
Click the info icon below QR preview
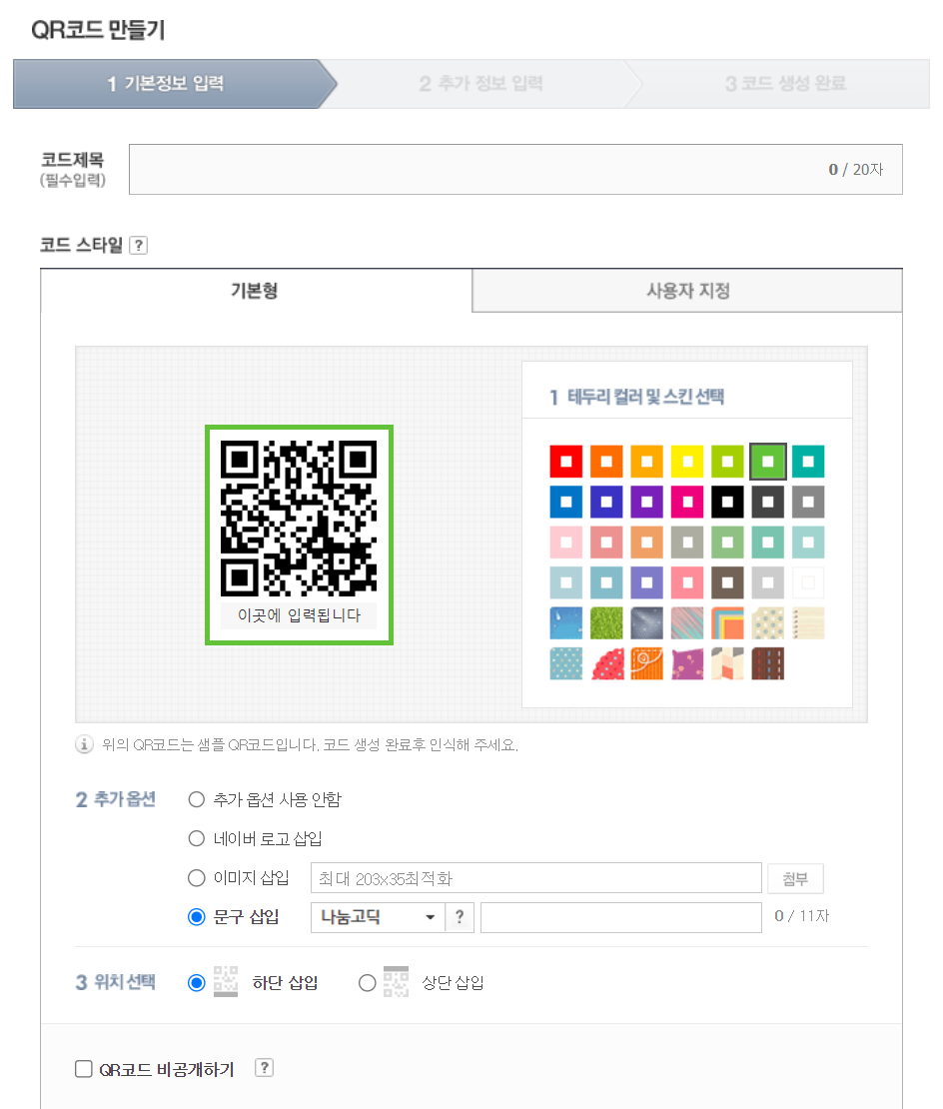click(84, 744)
